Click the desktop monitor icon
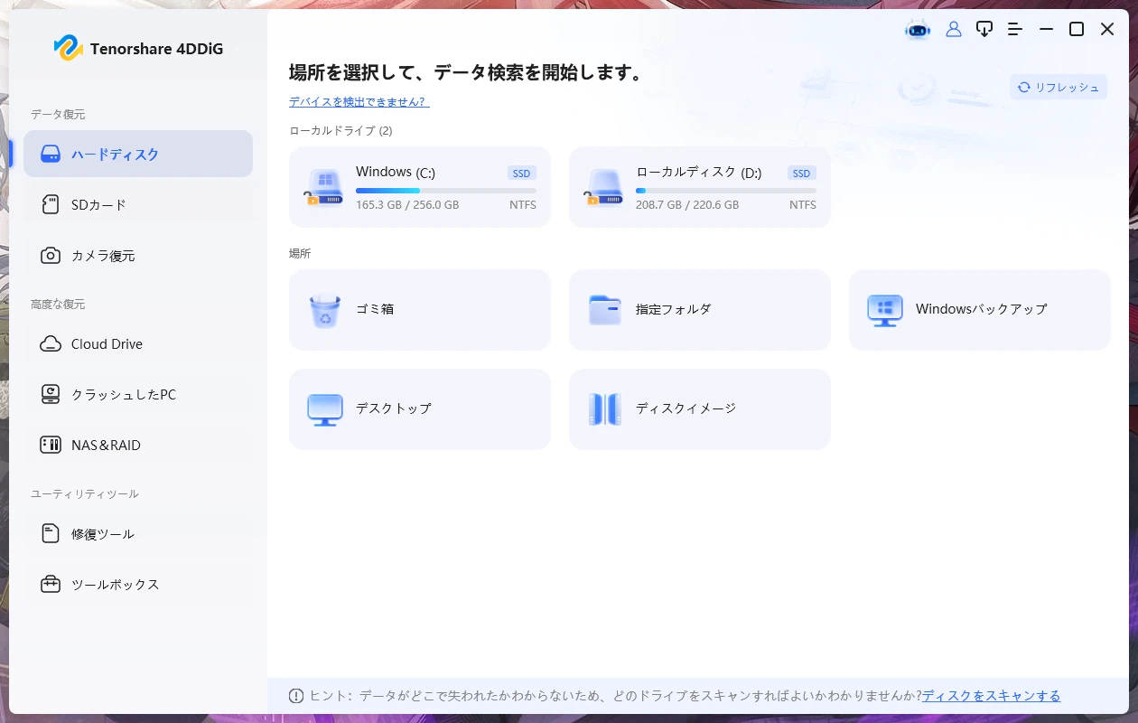Viewport: 1138px width, 723px height. (324, 409)
